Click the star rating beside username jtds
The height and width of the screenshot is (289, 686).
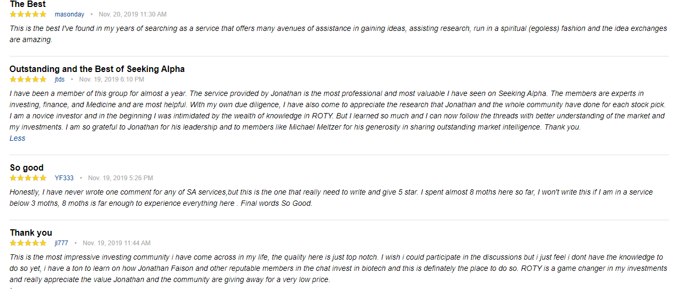point(28,79)
